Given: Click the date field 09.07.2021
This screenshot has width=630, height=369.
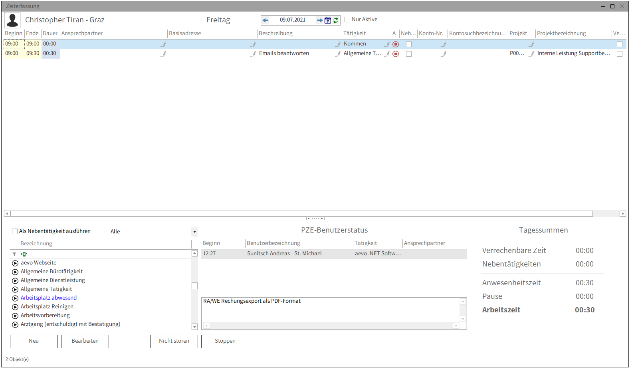Looking at the screenshot, I should [293, 20].
